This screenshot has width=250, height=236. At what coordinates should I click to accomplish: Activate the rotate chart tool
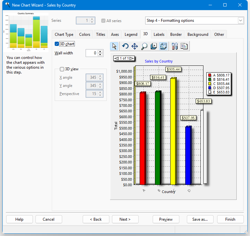[x=125, y=46]
